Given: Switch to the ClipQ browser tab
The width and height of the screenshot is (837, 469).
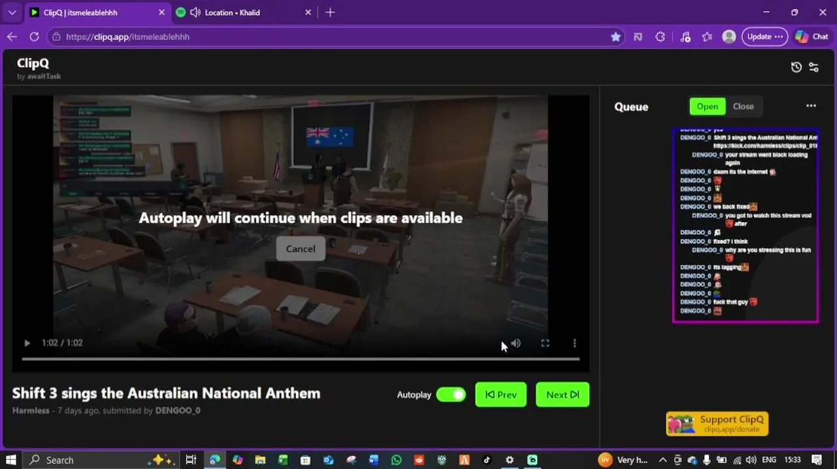Looking at the screenshot, I should pyautogui.click(x=98, y=12).
